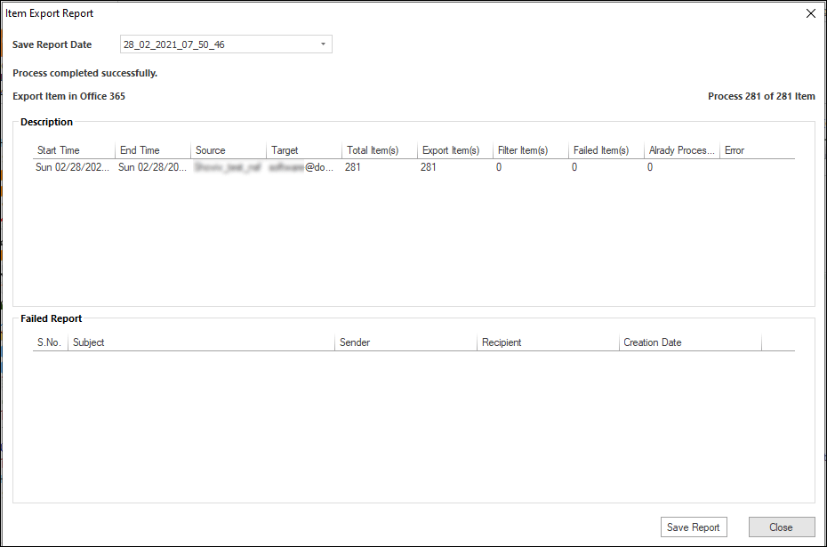The image size is (827, 547).
Task: Click the Process 281 of 281 Item text
Action: pos(761,96)
